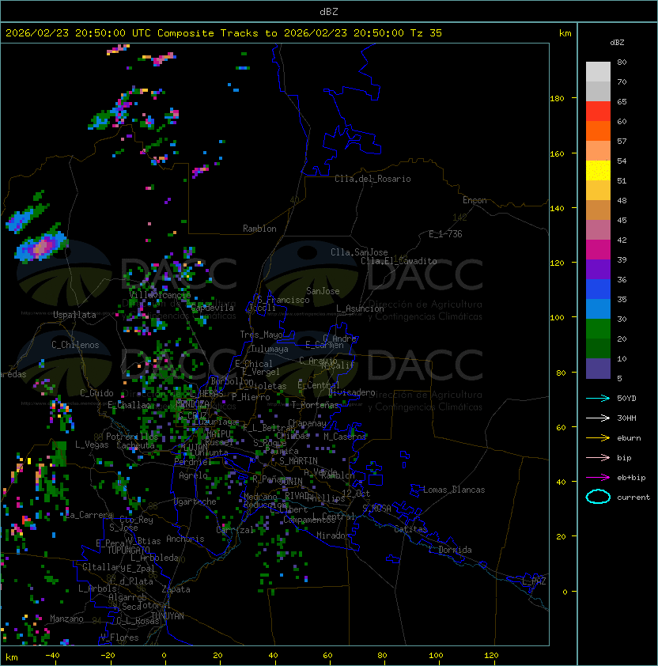Pick the bright yellow 51-54 dBZ swatch
This screenshot has height=666, width=658.
[598, 171]
